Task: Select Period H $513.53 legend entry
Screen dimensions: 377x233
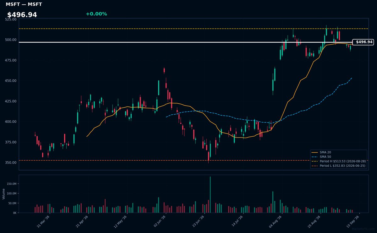Action: pyautogui.click(x=338, y=161)
